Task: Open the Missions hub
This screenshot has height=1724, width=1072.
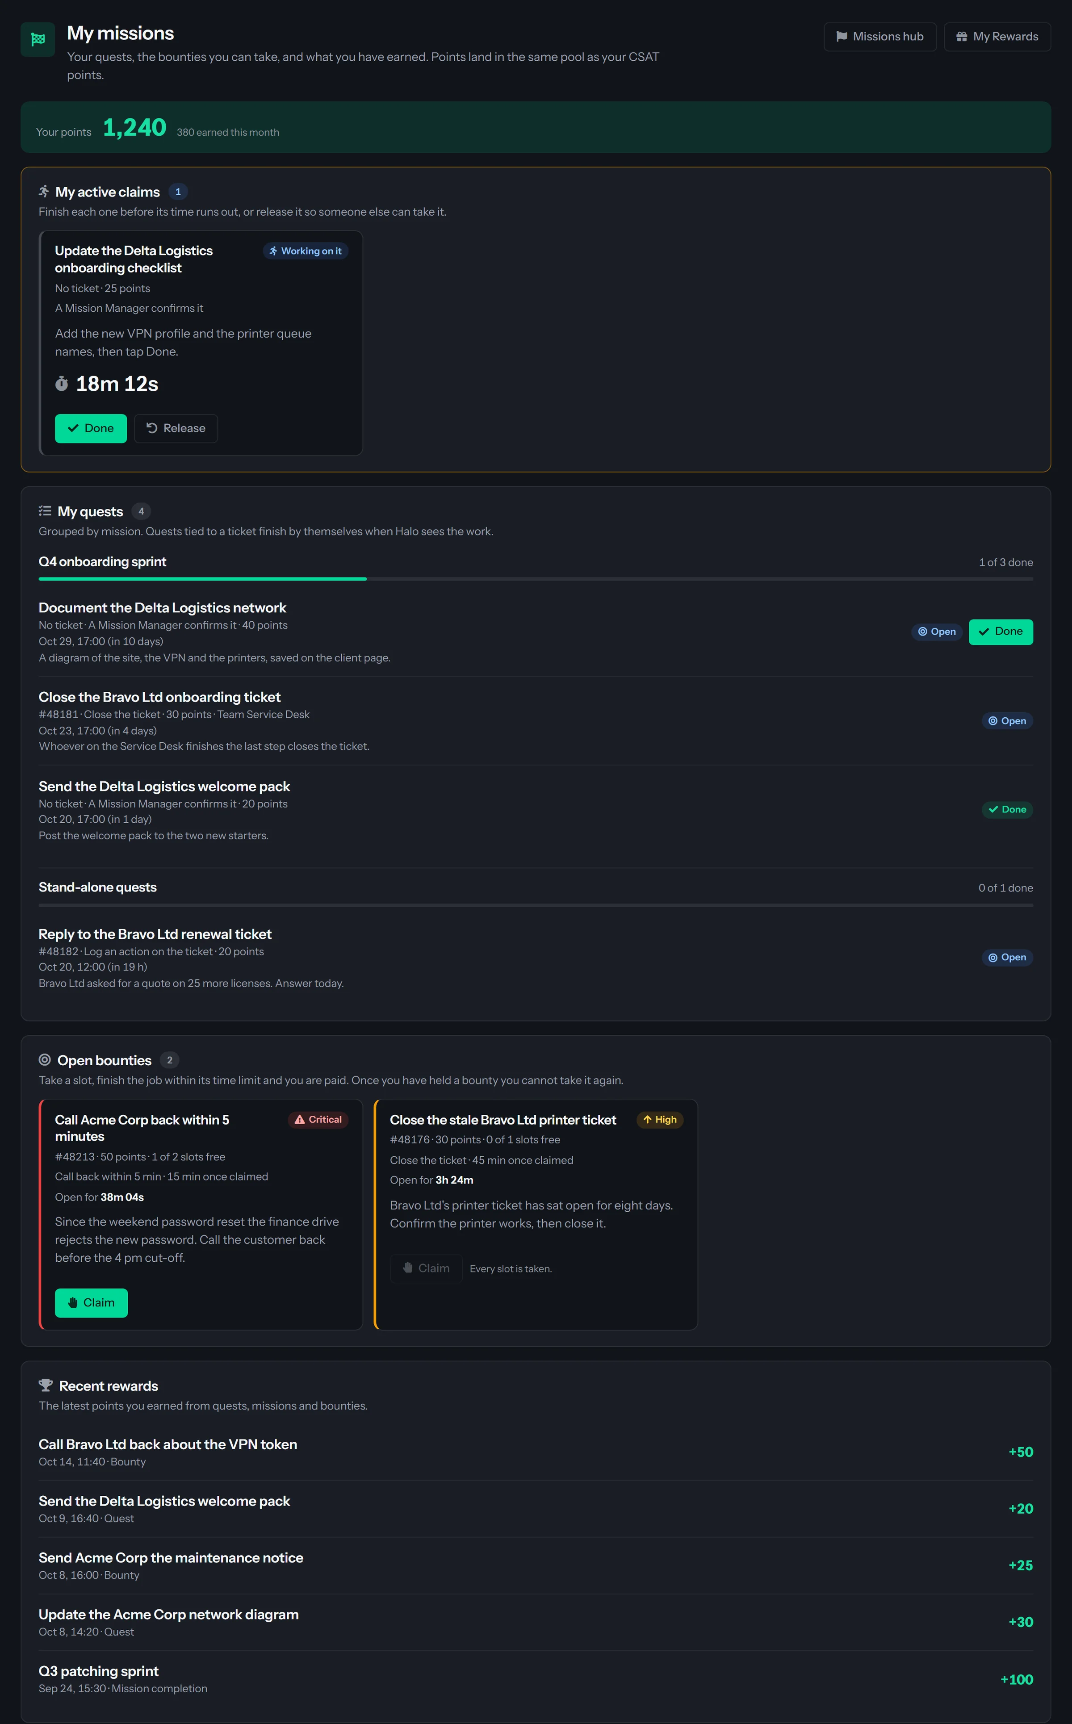Action: (x=880, y=37)
